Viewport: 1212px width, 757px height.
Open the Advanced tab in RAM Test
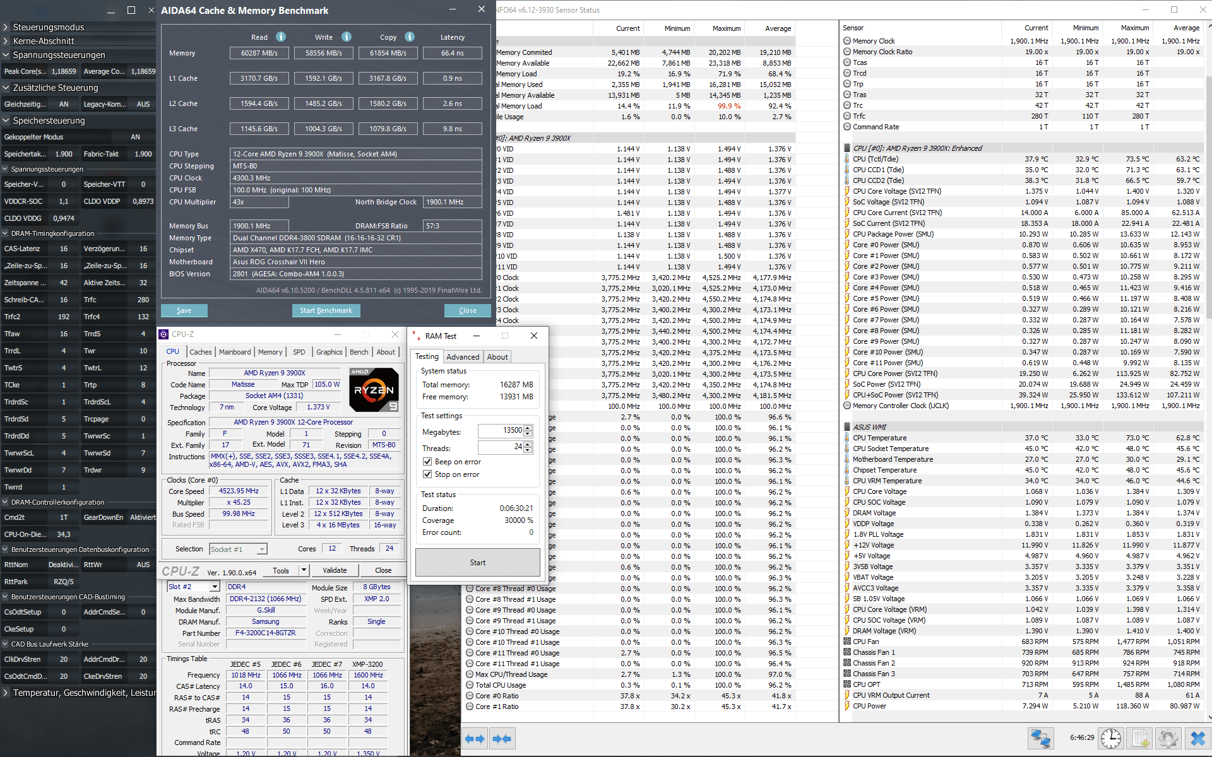pos(463,357)
